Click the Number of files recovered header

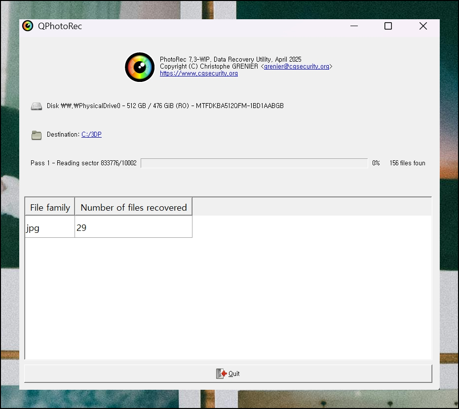point(133,207)
